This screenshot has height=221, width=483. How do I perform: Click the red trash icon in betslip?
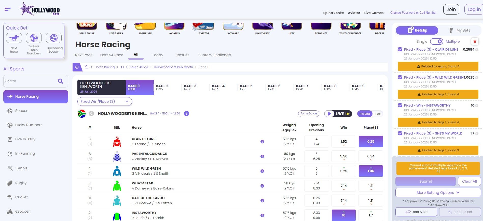[475, 41]
